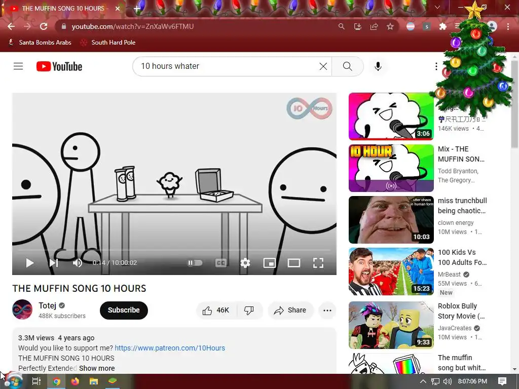
Task: Open the gray S extension icon
Action: click(x=427, y=26)
